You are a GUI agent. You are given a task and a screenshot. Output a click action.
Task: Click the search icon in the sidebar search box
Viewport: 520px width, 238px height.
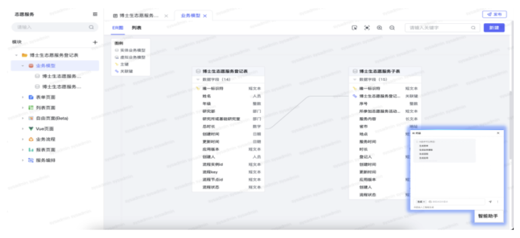91,27
